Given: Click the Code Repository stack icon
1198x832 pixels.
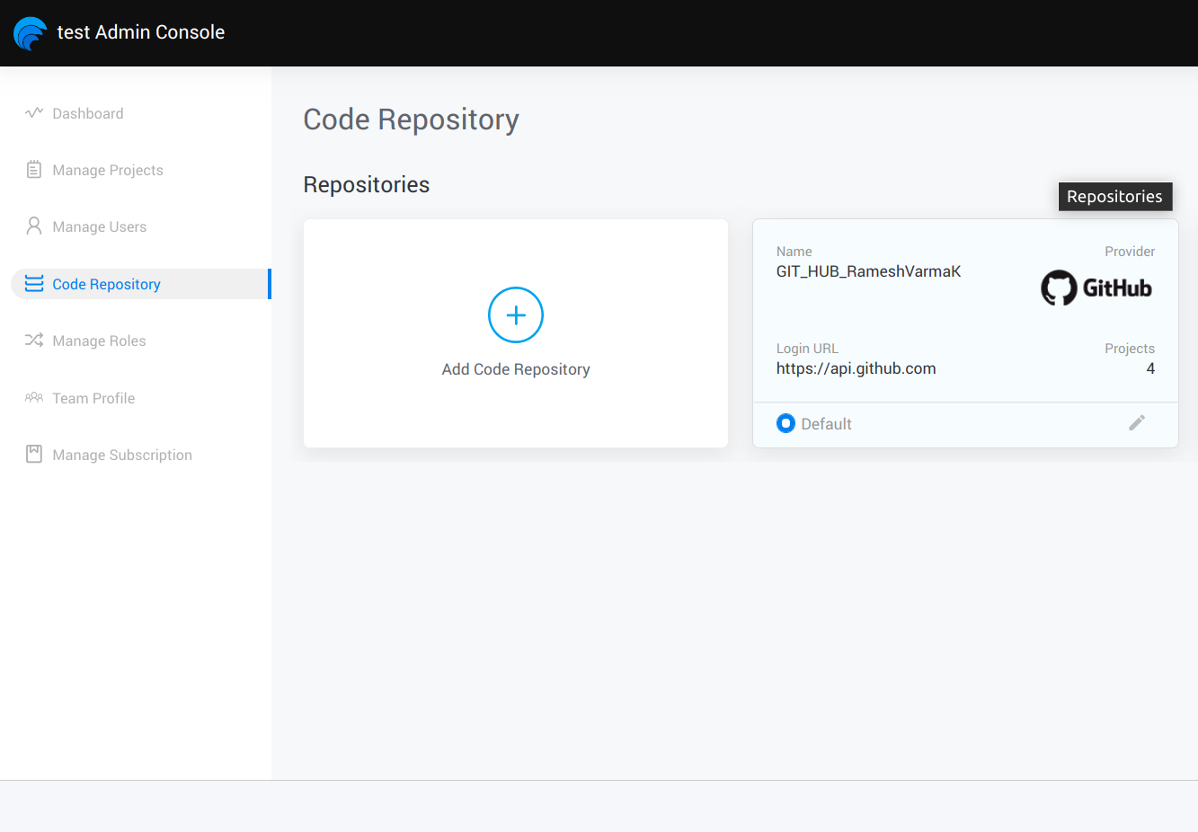Looking at the screenshot, I should pyautogui.click(x=34, y=284).
